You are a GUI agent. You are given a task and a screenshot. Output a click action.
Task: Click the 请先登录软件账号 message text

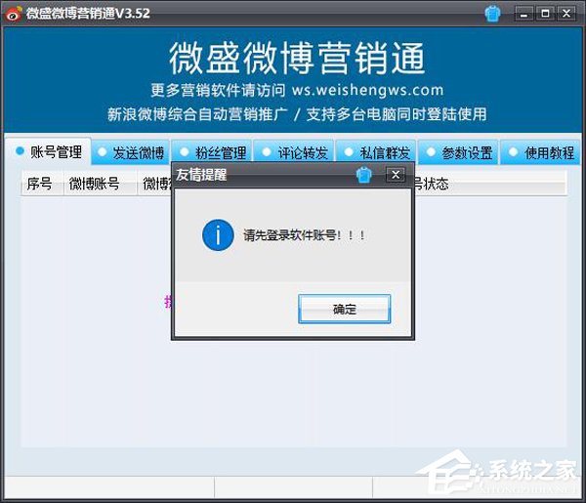coord(304,235)
